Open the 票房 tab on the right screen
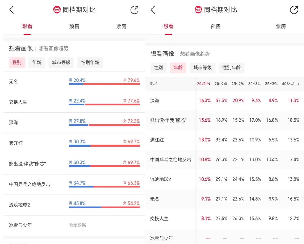304x244 pixels. click(281, 26)
